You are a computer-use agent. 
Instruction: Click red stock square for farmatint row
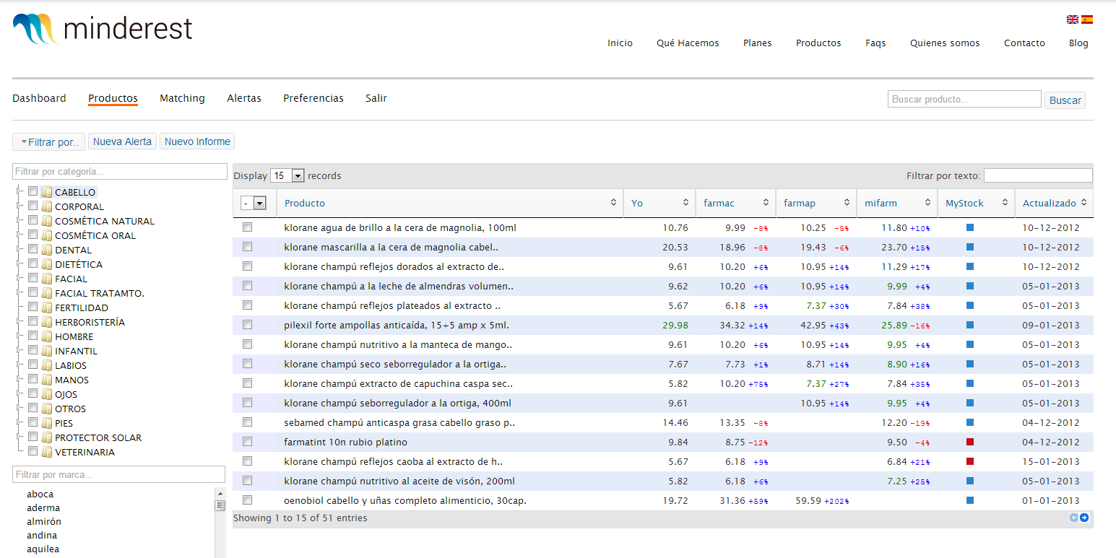click(970, 442)
